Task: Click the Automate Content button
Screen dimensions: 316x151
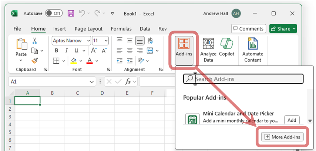Action: [253, 50]
